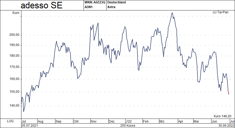Click the Apr month label on the time axis
235x128 pixels.
[181, 121]
